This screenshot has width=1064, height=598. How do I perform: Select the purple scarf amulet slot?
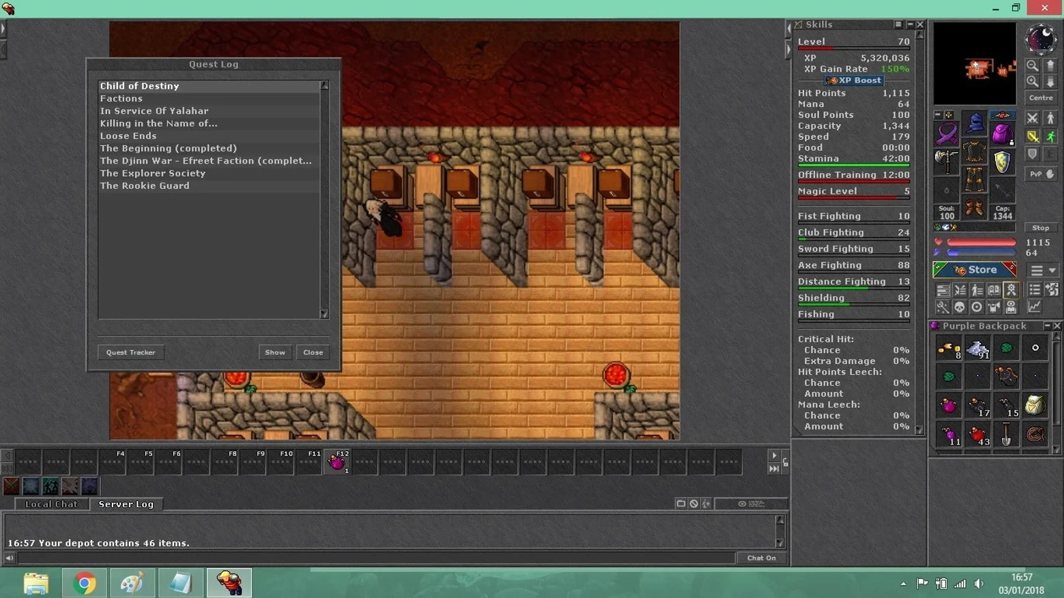(947, 133)
